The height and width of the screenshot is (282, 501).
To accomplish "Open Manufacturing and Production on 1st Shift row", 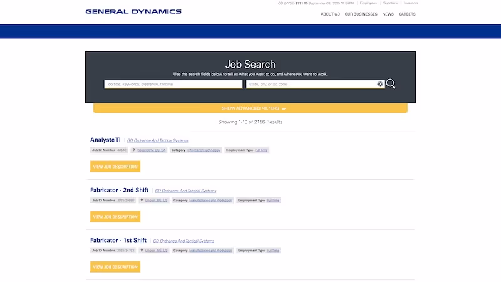I will (x=210, y=250).
